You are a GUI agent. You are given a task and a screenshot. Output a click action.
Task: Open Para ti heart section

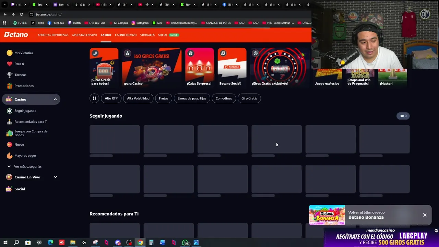point(15,64)
